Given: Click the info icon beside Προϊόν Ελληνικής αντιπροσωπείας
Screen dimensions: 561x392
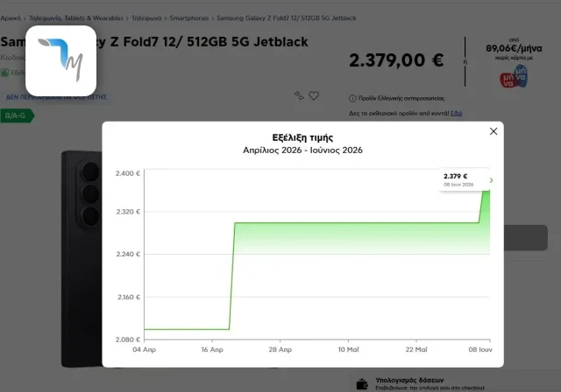Looking at the screenshot, I should click(x=352, y=98).
